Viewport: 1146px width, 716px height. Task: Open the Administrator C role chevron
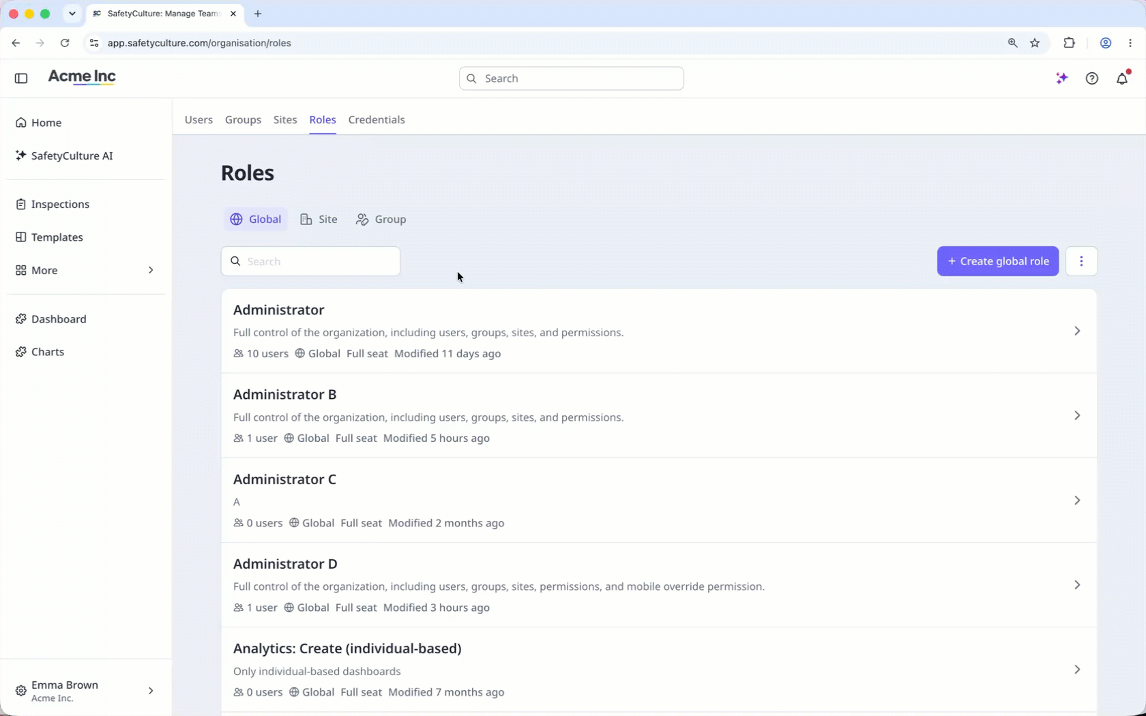1077,501
